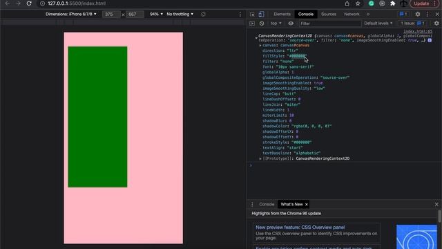This screenshot has width=442, height=249.
Task: Toggle the device toolbar icon
Action: click(x=261, y=14)
